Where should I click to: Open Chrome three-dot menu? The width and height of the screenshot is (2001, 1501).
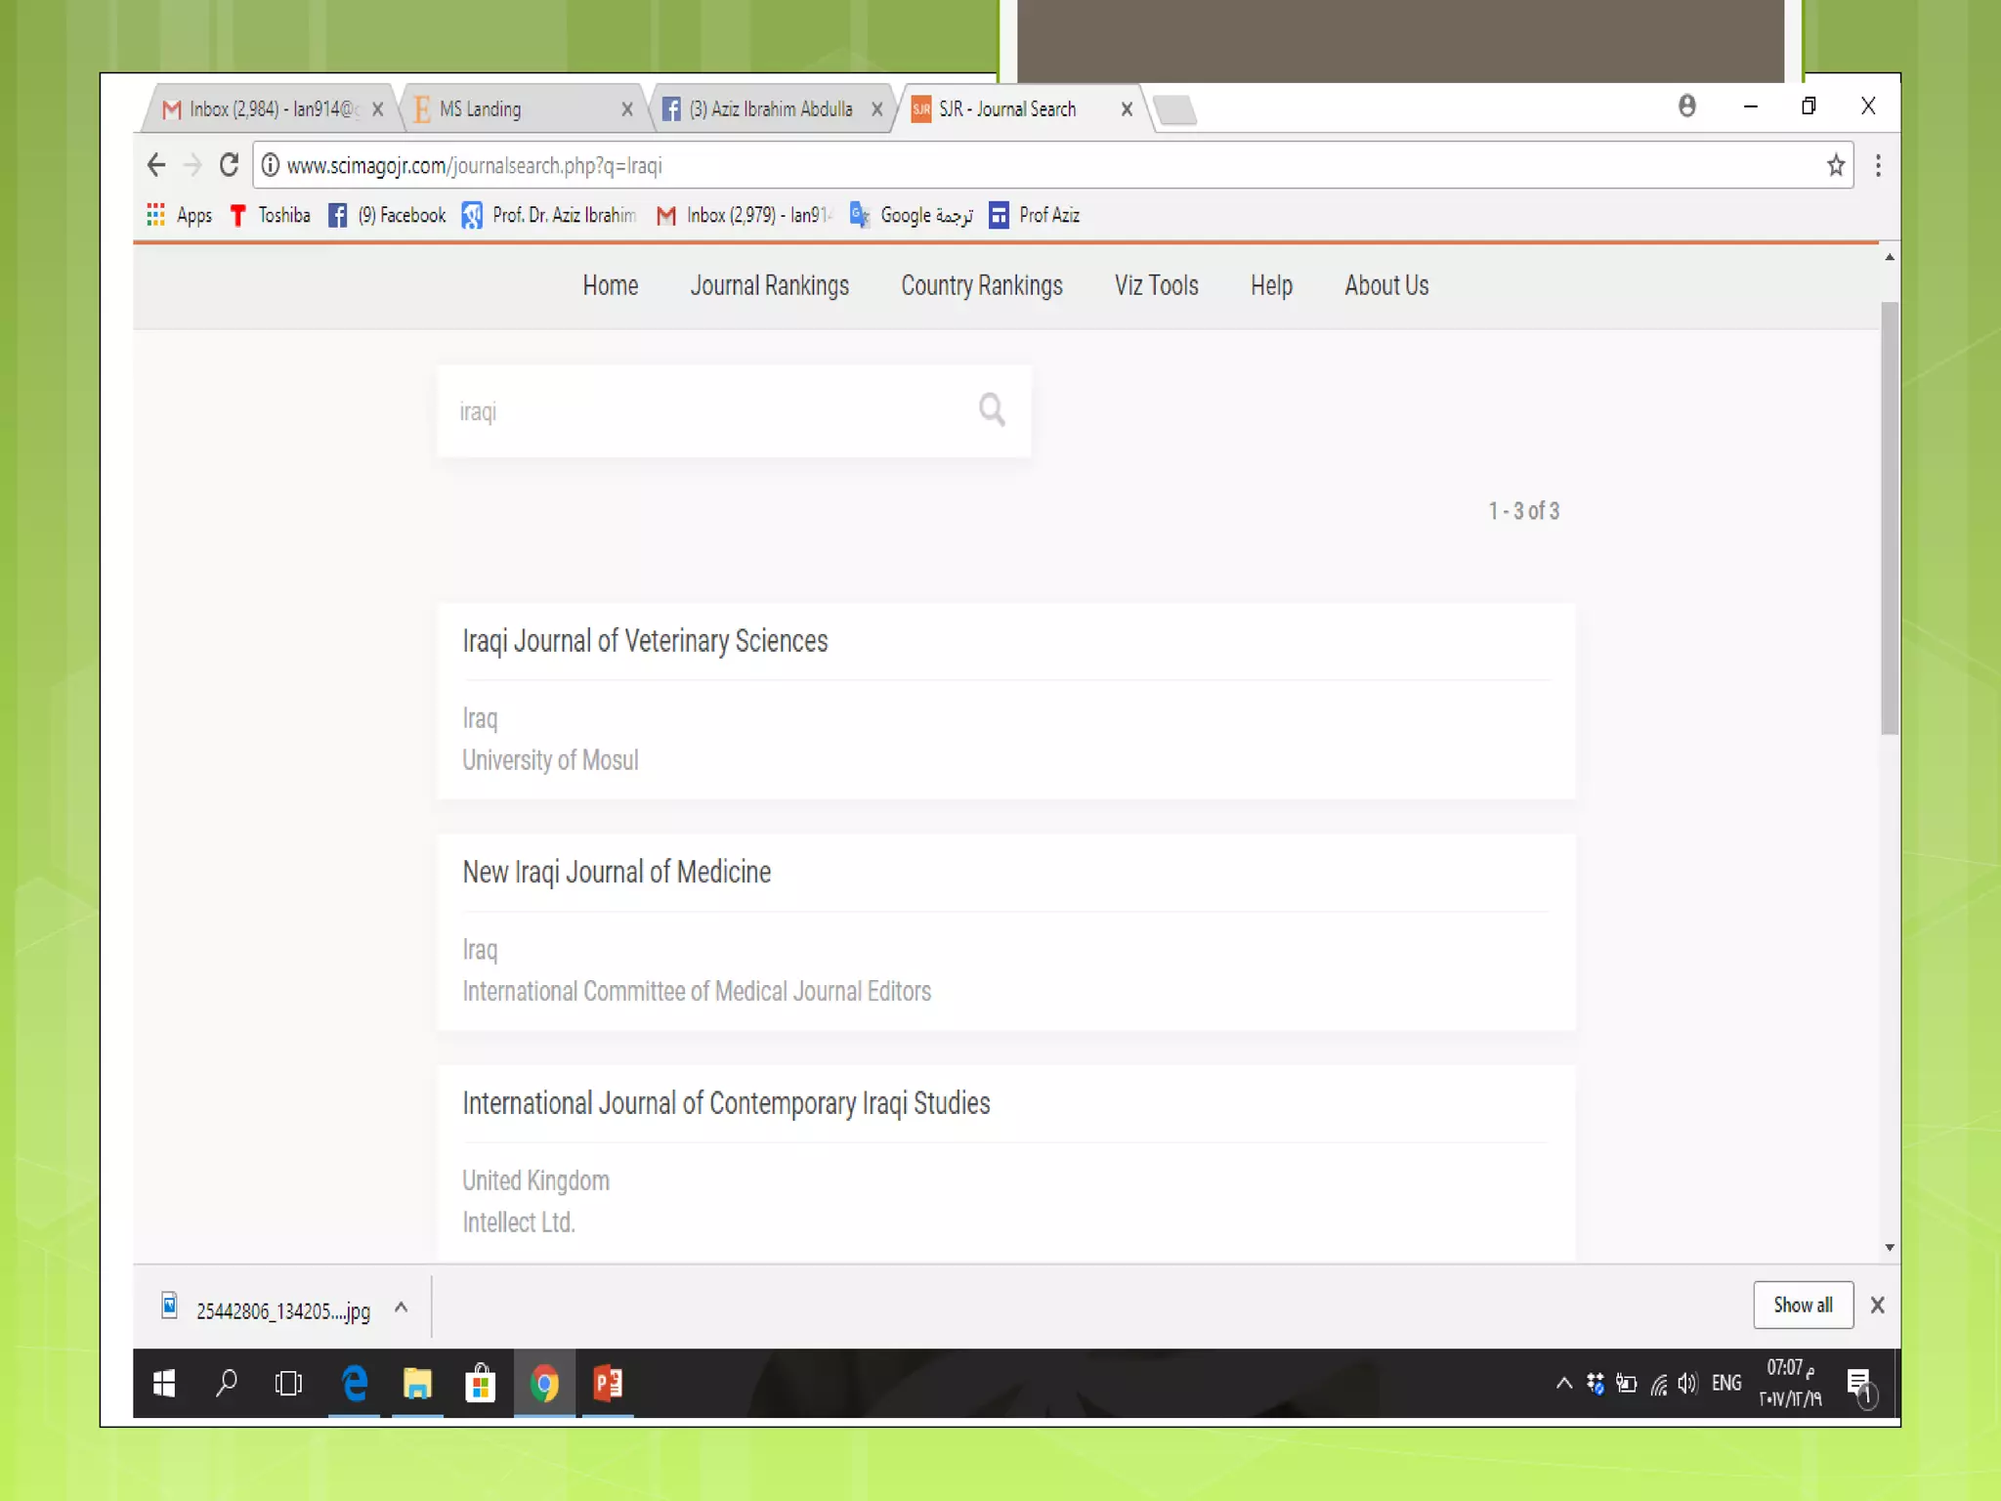coord(1877,165)
